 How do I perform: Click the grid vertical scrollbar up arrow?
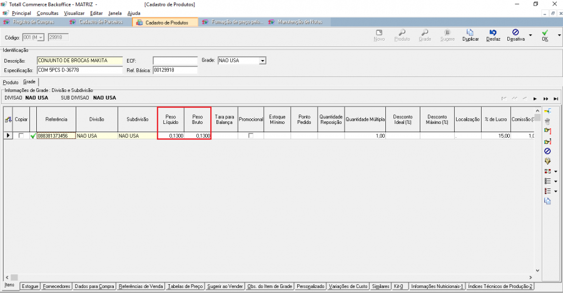click(x=537, y=116)
